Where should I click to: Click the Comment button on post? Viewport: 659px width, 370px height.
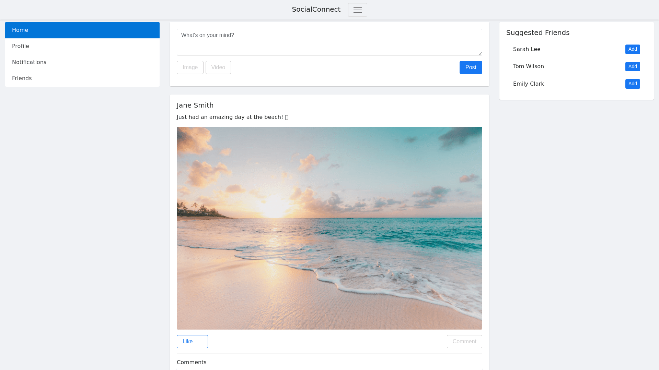[464, 342]
